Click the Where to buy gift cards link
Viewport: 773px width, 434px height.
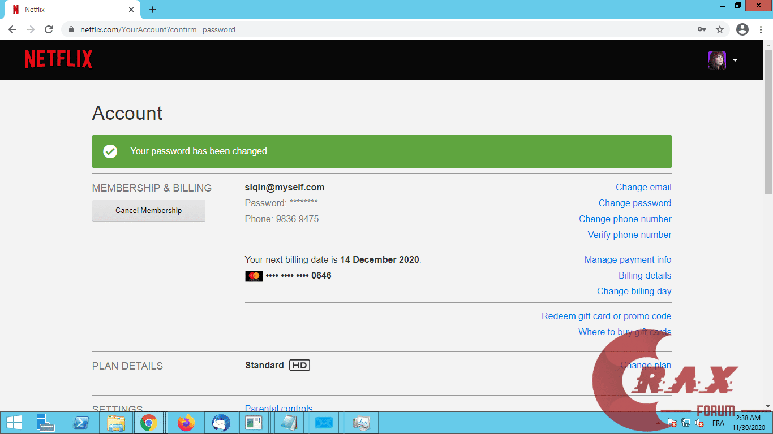[625, 332]
